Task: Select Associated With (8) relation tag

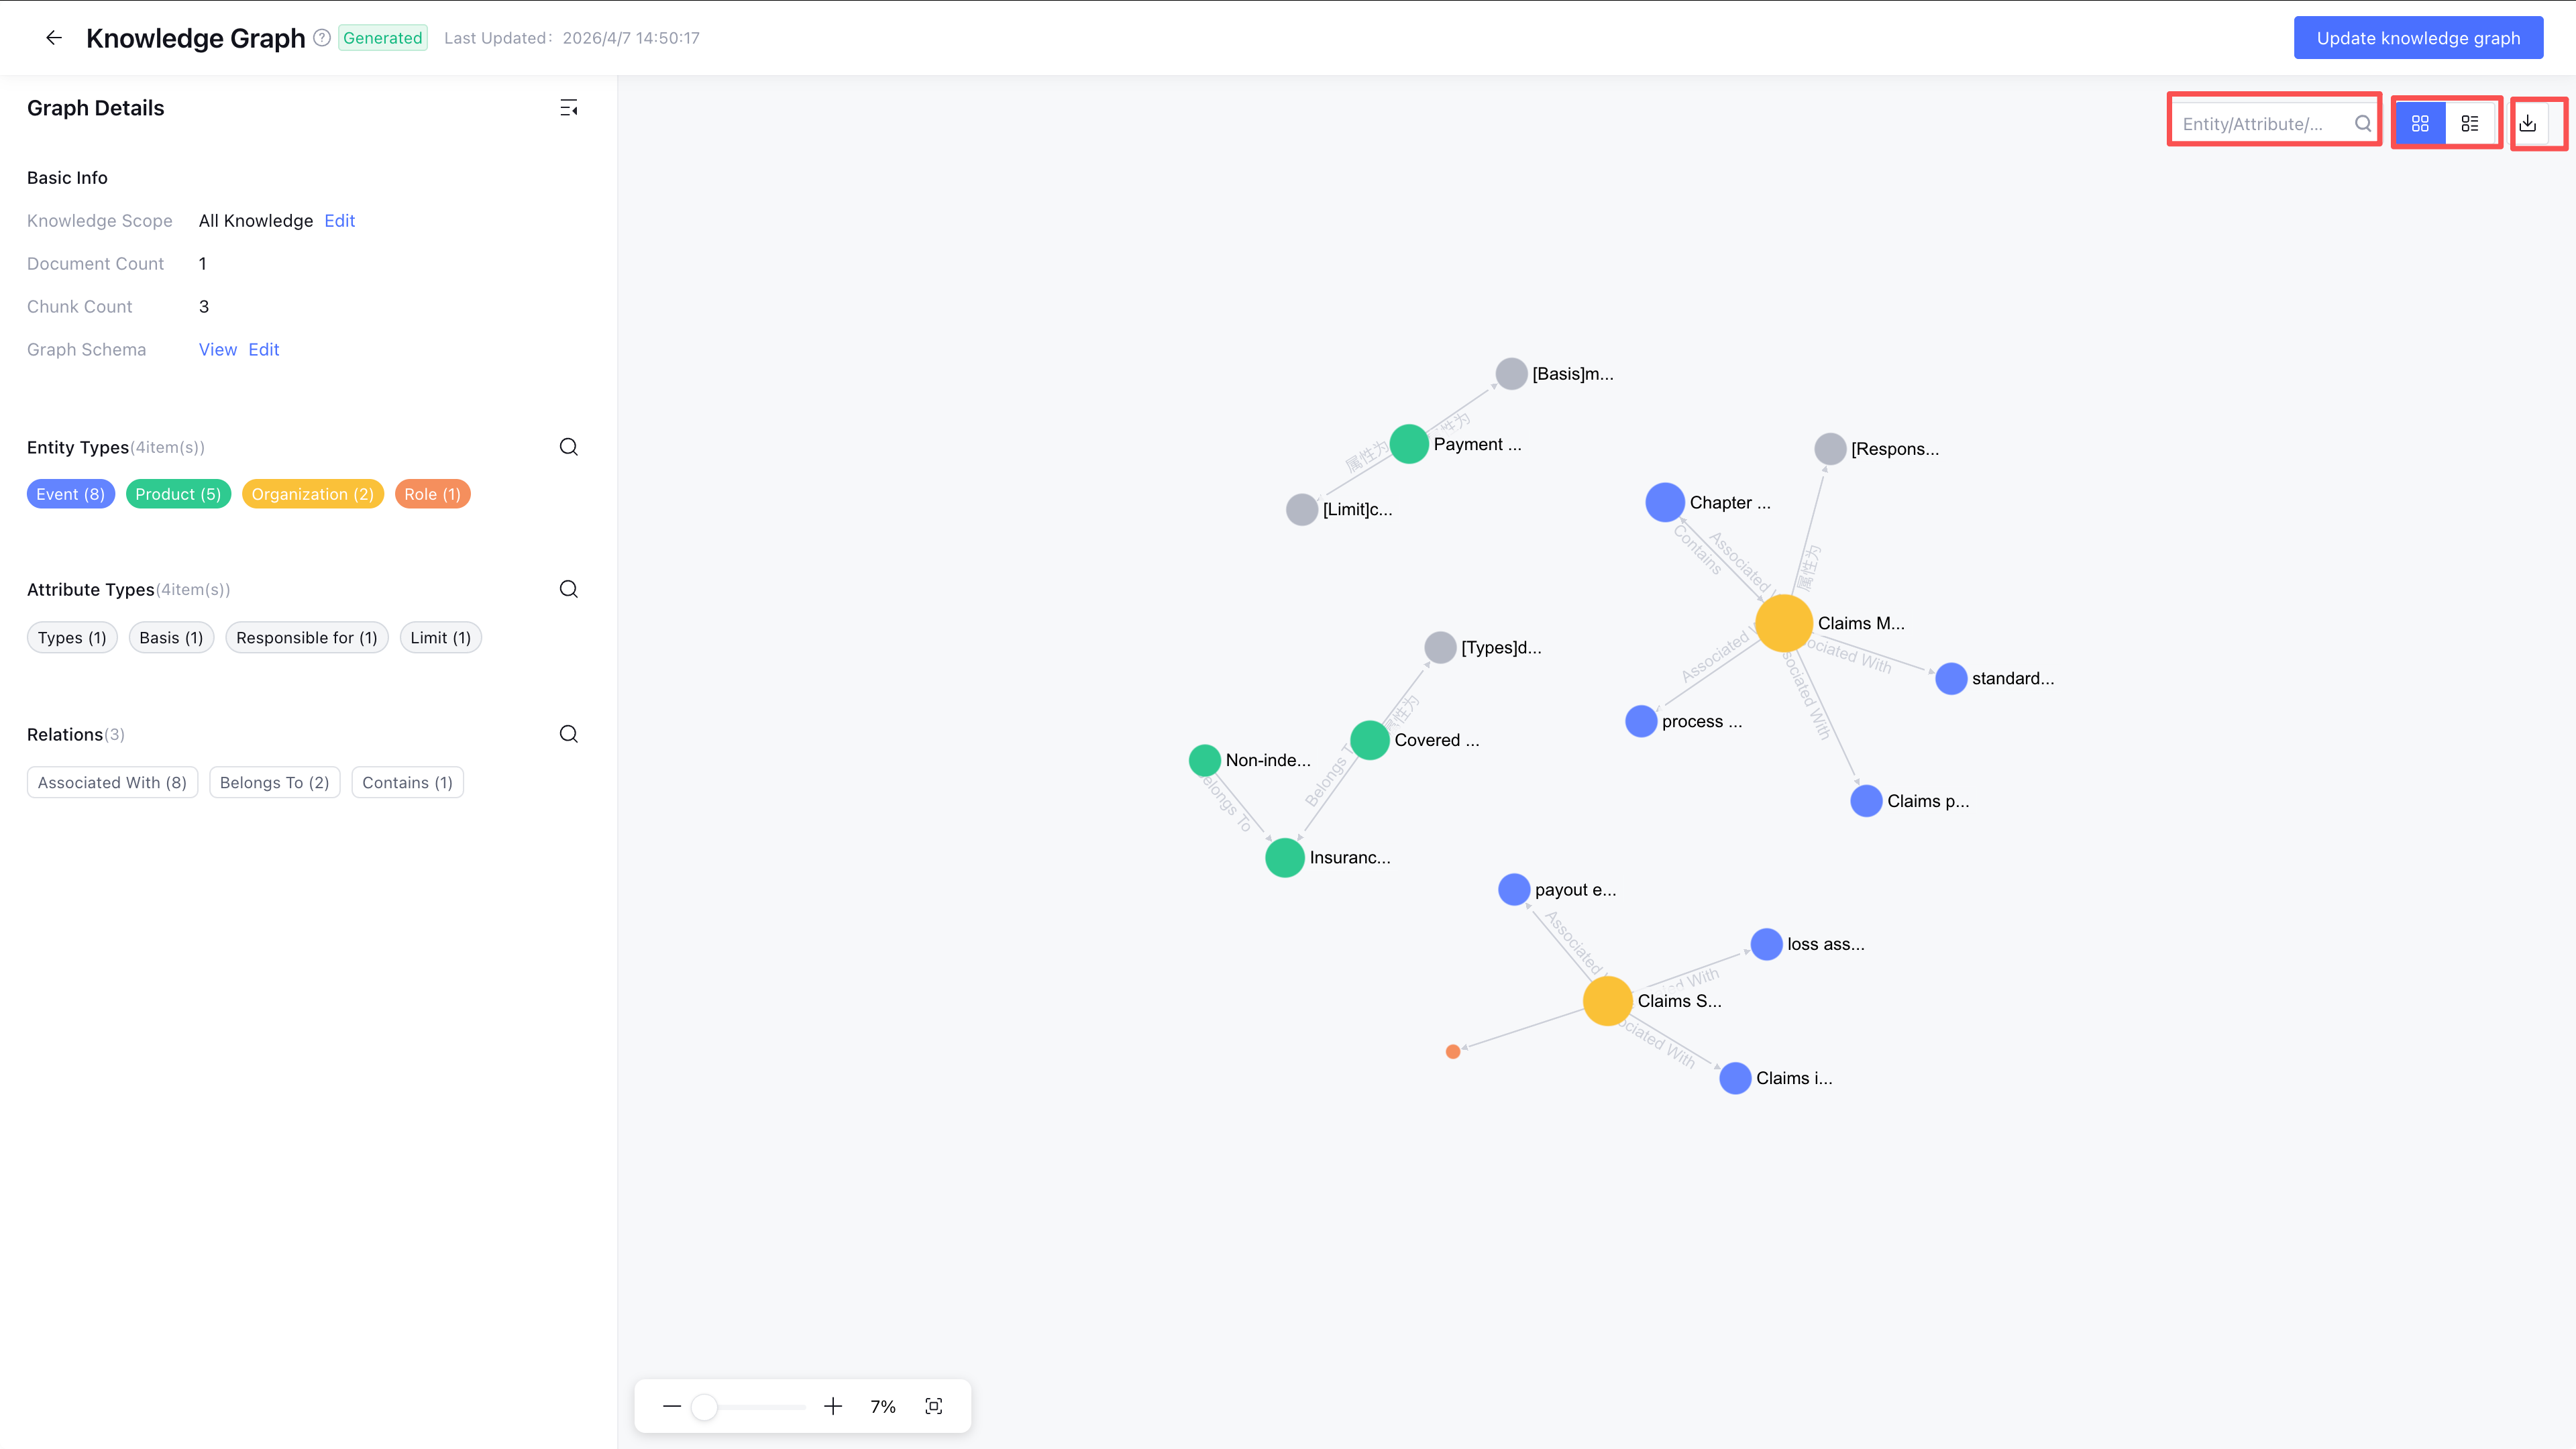Action: pos(112,783)
